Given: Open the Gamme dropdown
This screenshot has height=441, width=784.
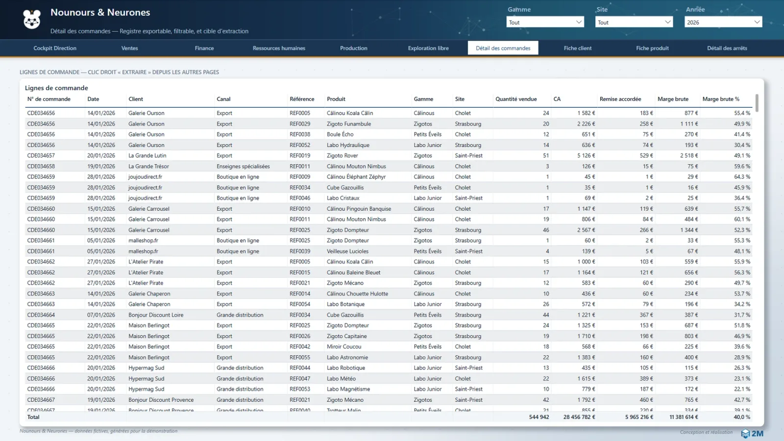Looking at the screenshot, I should pyautogui.click(x=545, y=22).
